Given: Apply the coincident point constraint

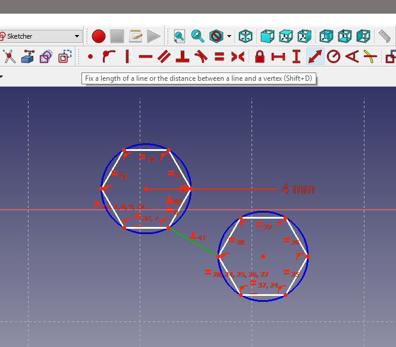Looking at the screenshot, I should pyautogui.click(x=90, y=56).
